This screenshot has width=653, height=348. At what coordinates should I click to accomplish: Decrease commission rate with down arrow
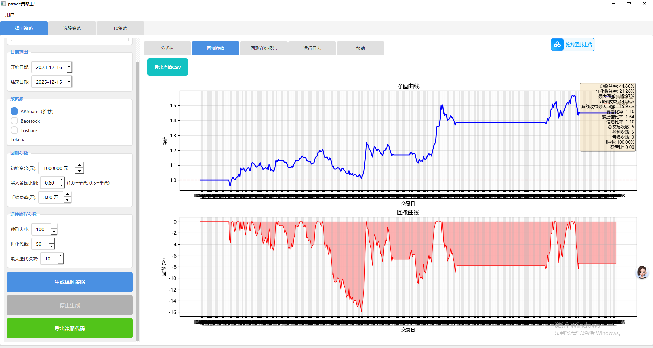(x=67, y=200)
